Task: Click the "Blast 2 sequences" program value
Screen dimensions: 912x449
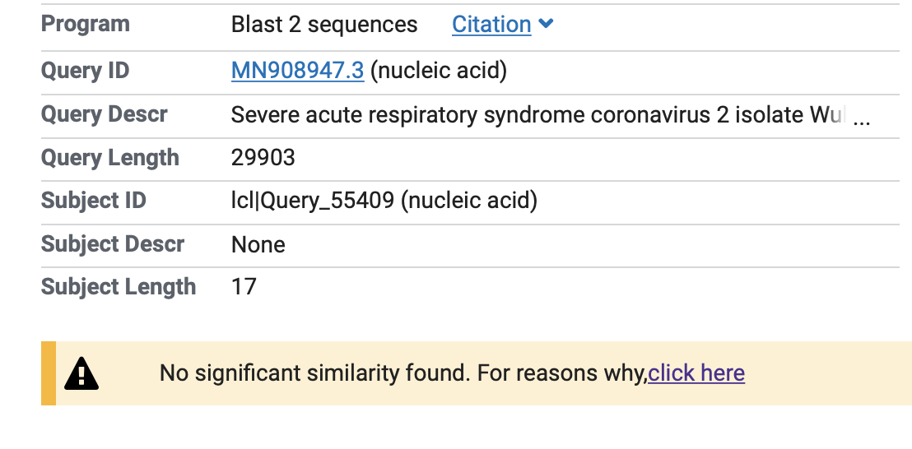Action: coord(324,25)
